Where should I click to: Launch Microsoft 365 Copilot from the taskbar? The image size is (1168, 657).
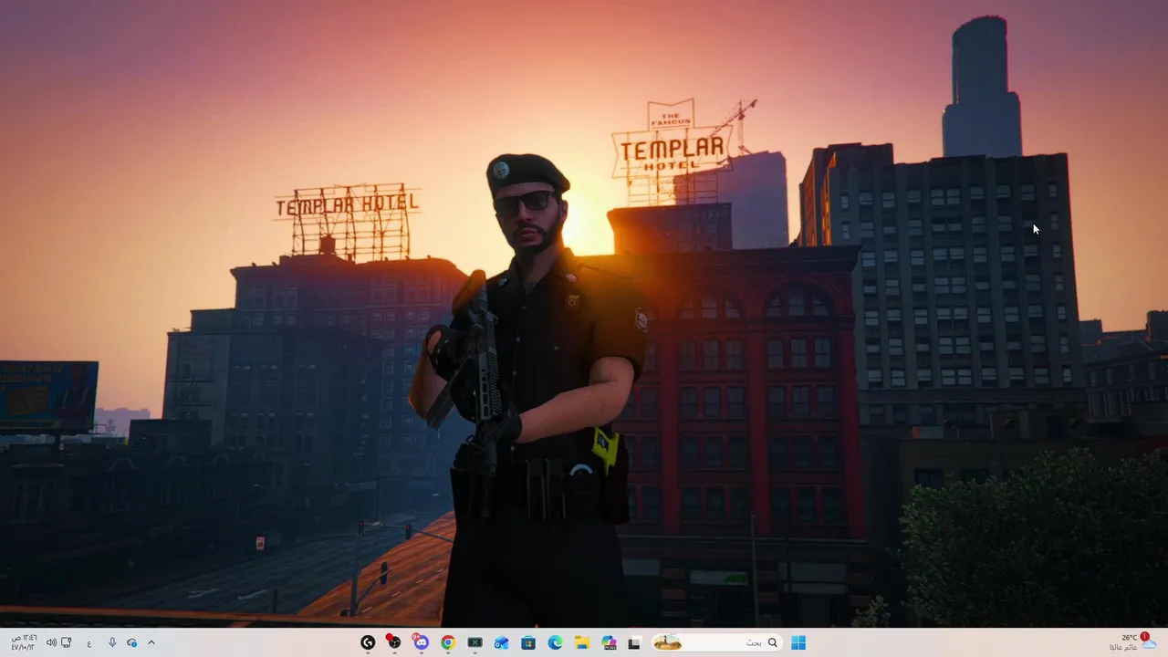pos(609,642)
